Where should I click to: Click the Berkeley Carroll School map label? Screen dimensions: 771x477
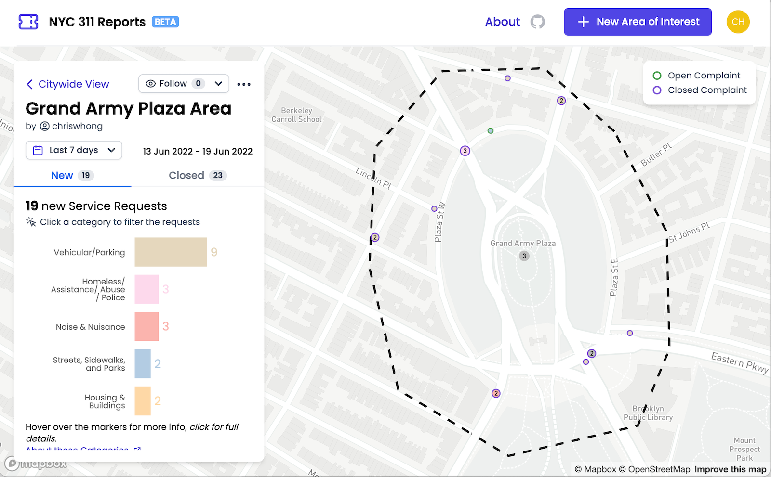296,115
